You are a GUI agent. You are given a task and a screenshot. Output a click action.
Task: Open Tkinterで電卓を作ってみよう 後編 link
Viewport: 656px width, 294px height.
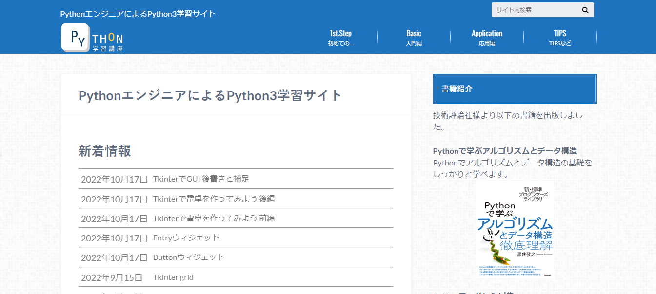pyautogui.click(x=214, y=199)
